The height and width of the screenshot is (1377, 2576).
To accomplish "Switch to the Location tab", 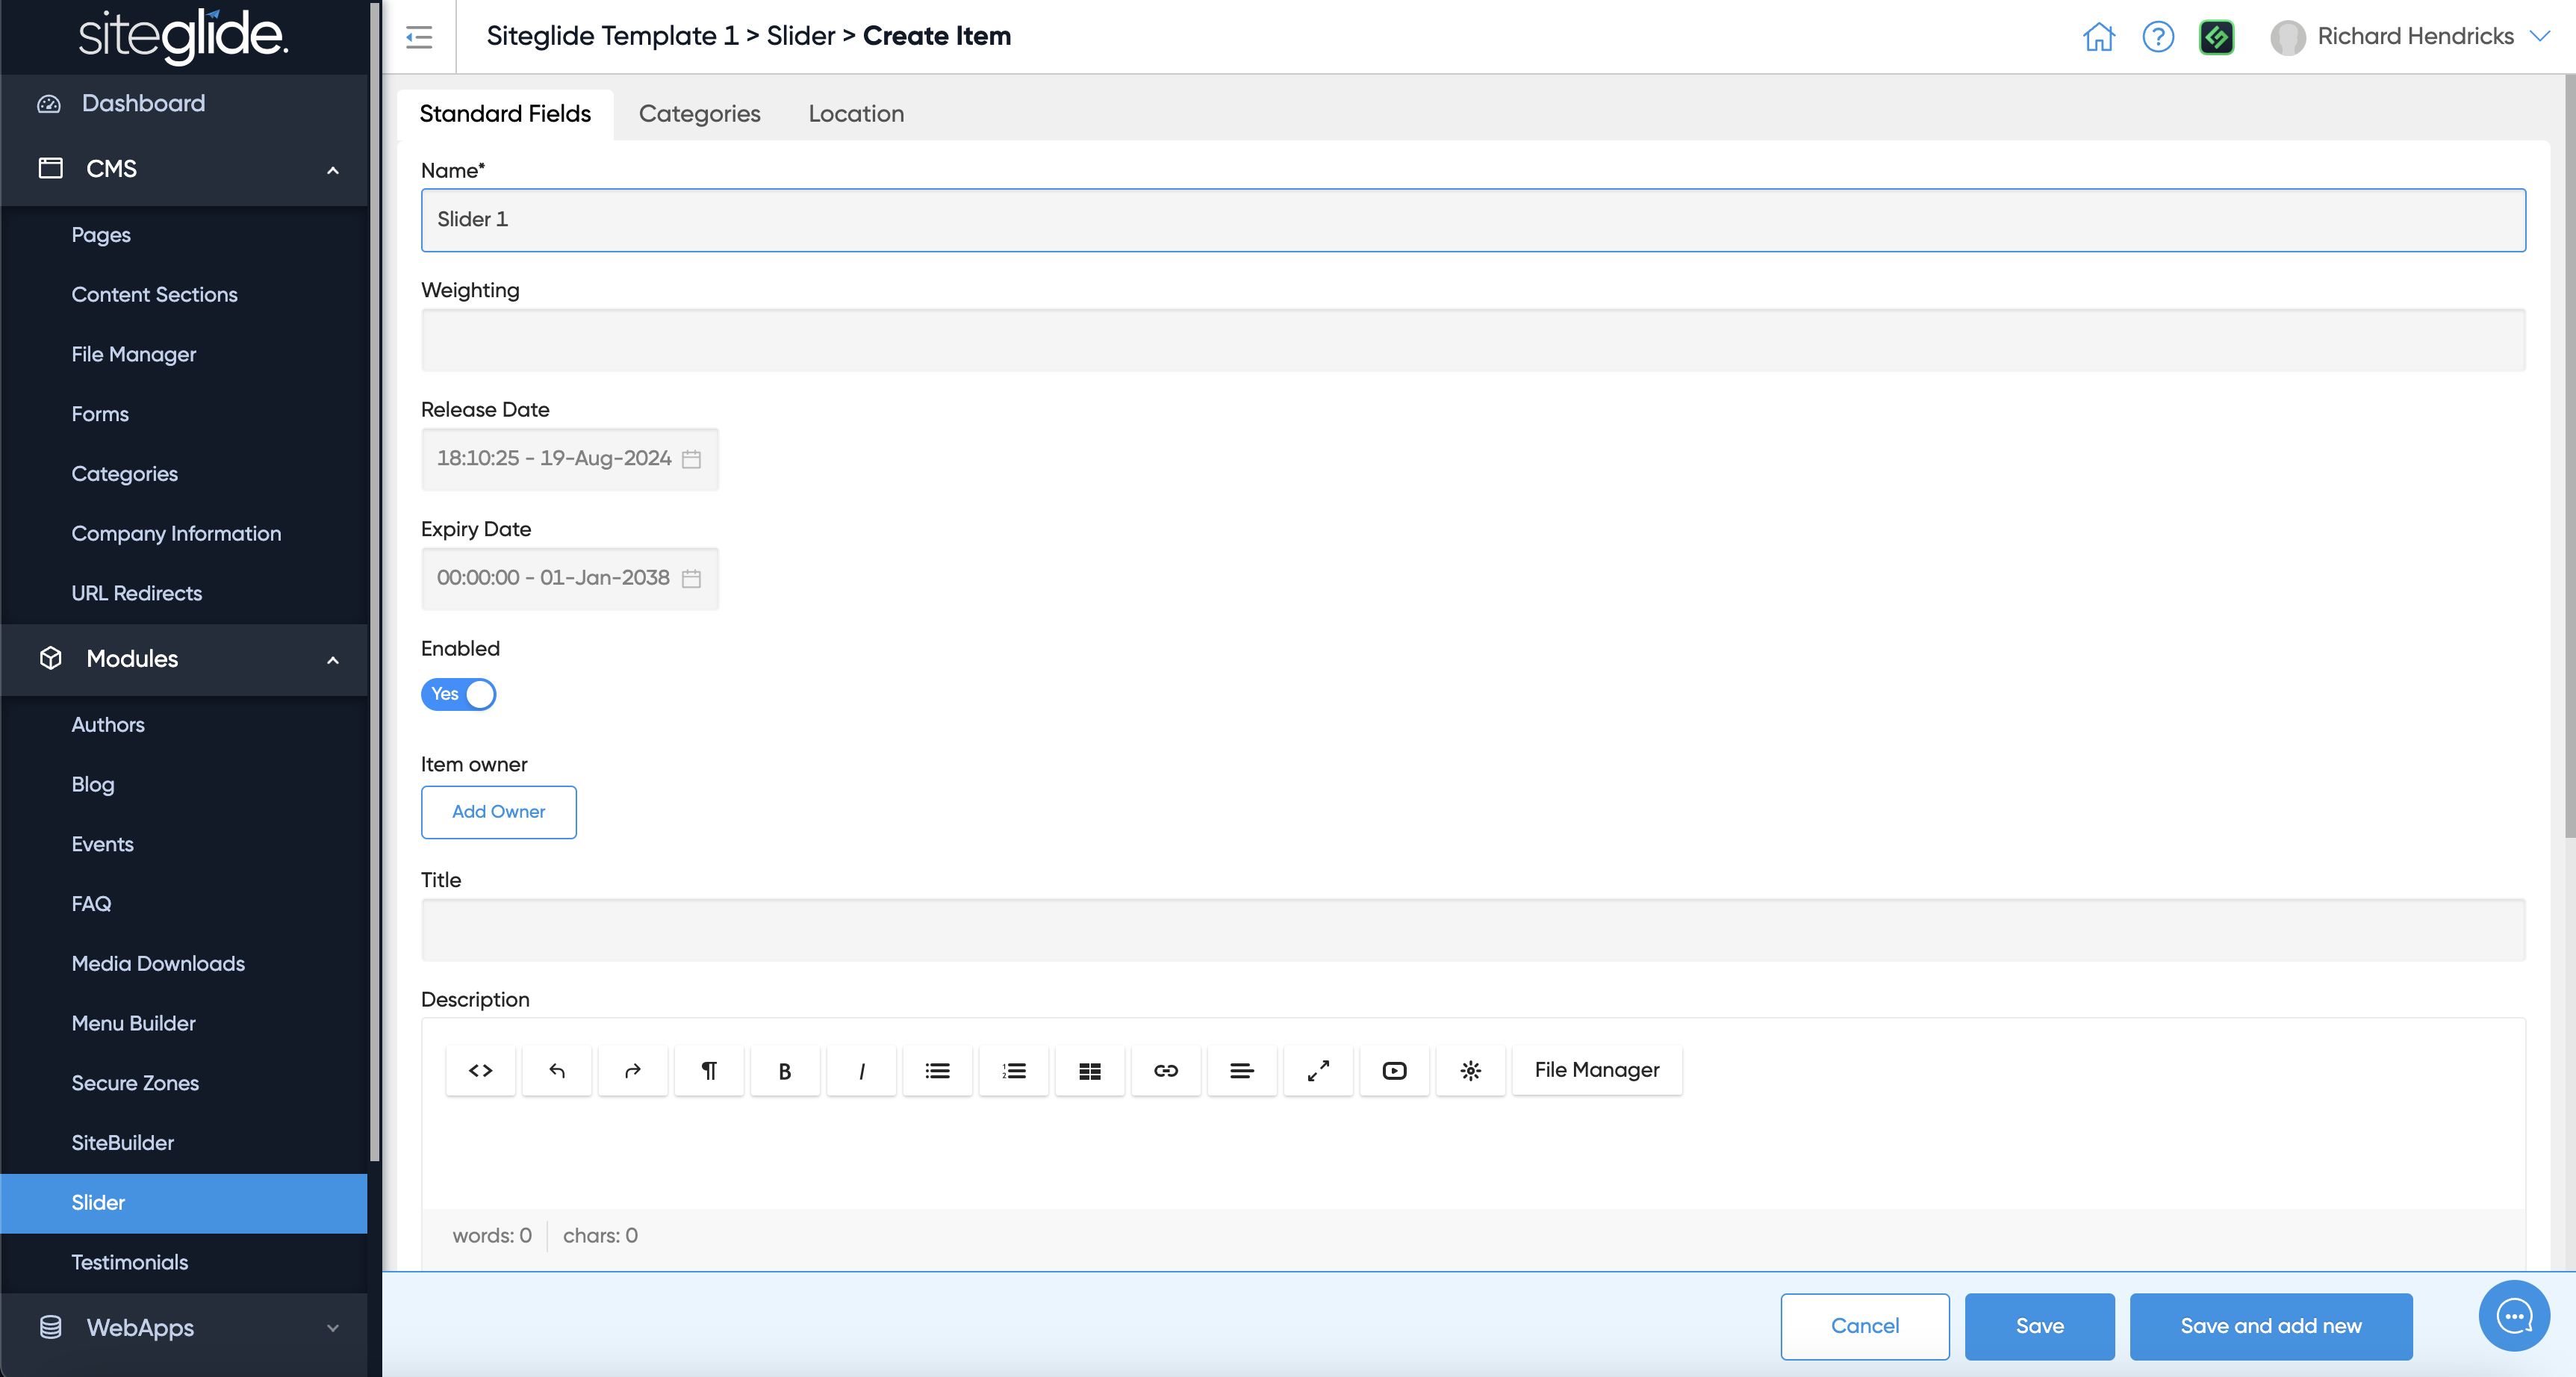I will [x=856, y=114].
